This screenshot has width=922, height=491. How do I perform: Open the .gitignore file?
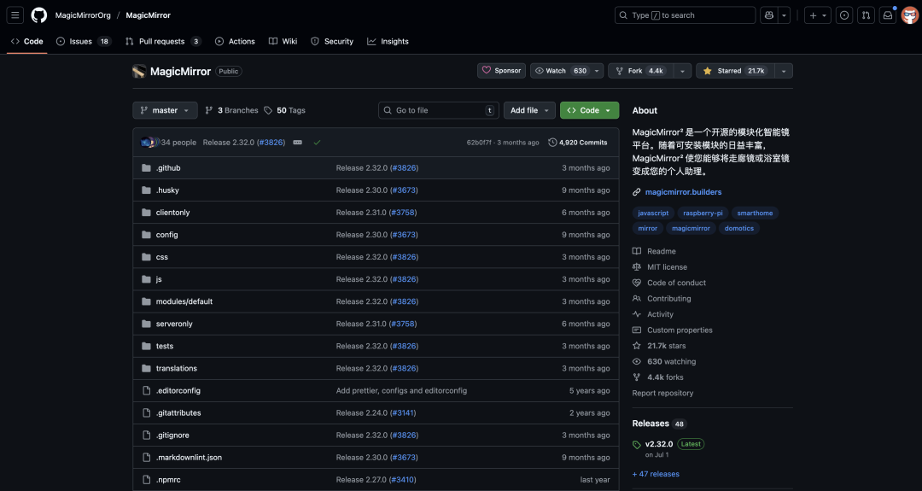172,435
